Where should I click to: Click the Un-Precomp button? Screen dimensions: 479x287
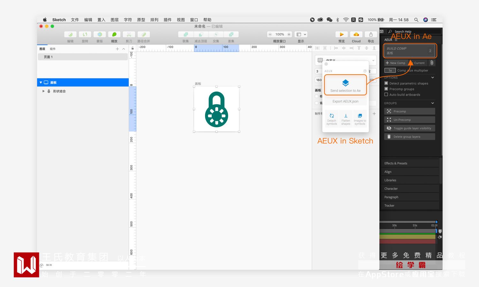point(410,120)
